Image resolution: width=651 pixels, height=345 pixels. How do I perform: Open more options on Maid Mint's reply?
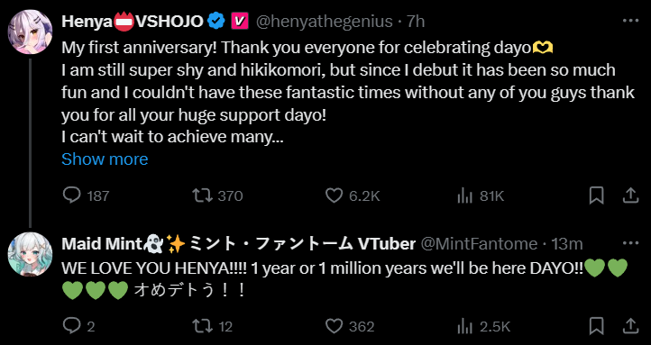click(631, 243)
